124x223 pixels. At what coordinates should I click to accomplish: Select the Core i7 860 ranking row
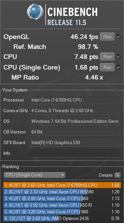(62, 198)
